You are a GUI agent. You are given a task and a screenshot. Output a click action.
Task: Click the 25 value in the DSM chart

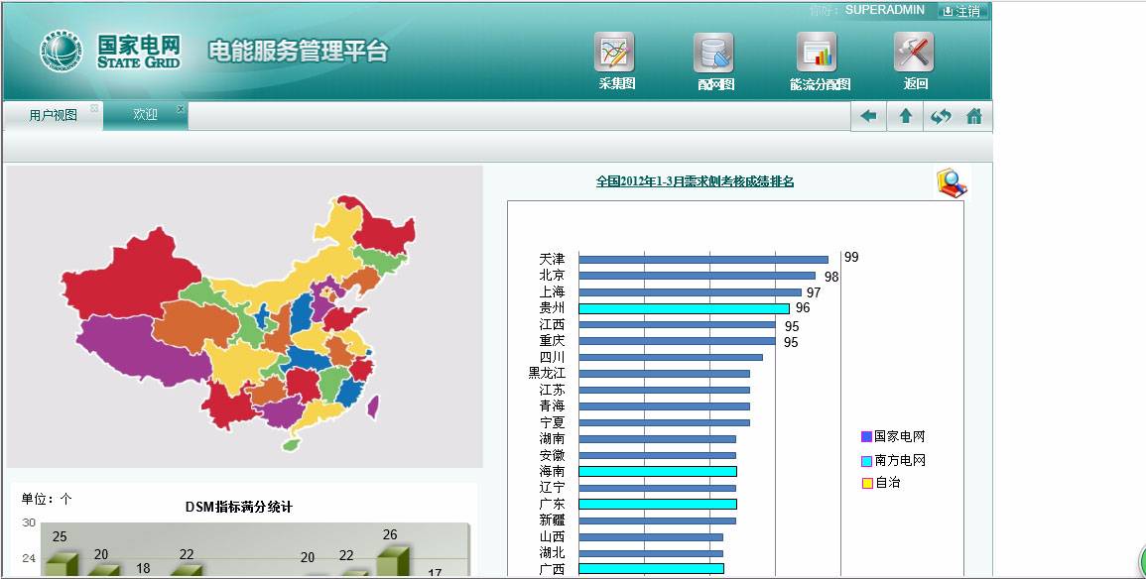[60, 536]
